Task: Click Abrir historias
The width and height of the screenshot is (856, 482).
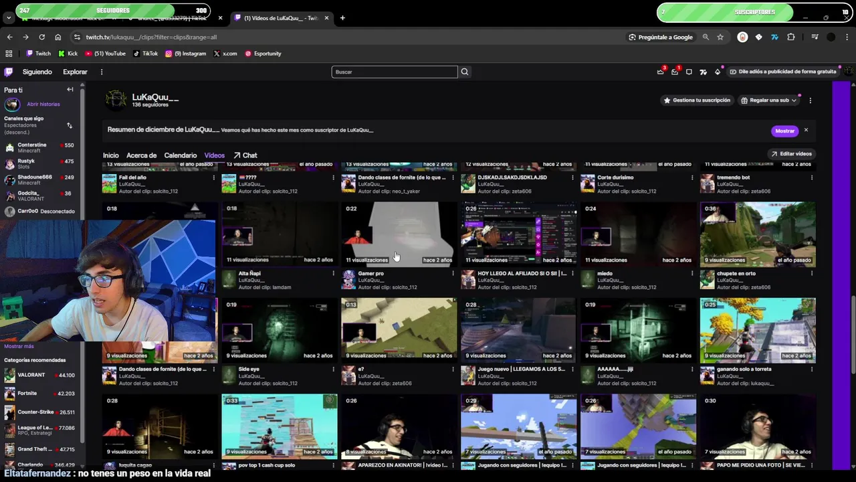Action: click(x=43, y=104)
